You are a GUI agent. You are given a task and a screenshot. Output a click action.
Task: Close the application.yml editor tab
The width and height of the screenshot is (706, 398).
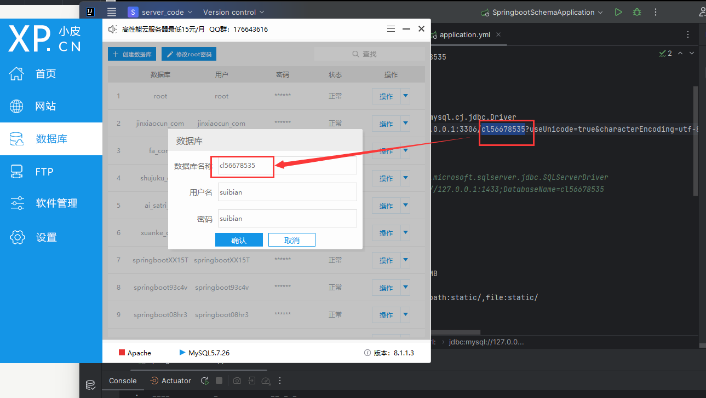[x=498, y=34]
